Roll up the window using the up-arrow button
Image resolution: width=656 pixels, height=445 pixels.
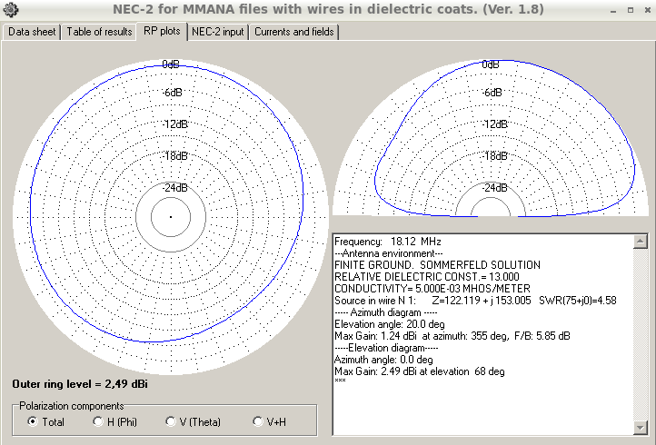pos(596,10)
